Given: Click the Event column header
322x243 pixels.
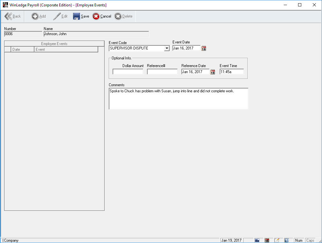Looking at the screenshot, I should pos(66,49).
